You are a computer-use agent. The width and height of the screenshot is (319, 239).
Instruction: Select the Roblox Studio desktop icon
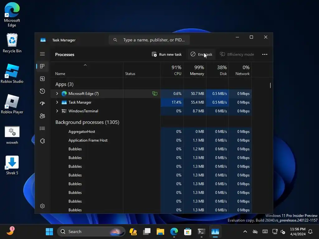click(x=12, y=73)
